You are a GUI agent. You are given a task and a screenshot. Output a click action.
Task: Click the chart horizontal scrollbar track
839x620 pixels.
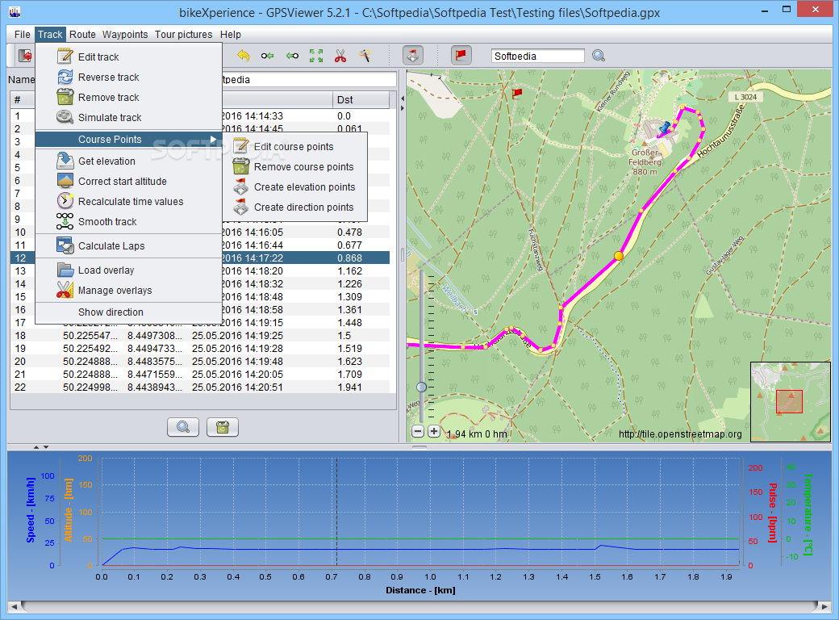pos(419,606)
